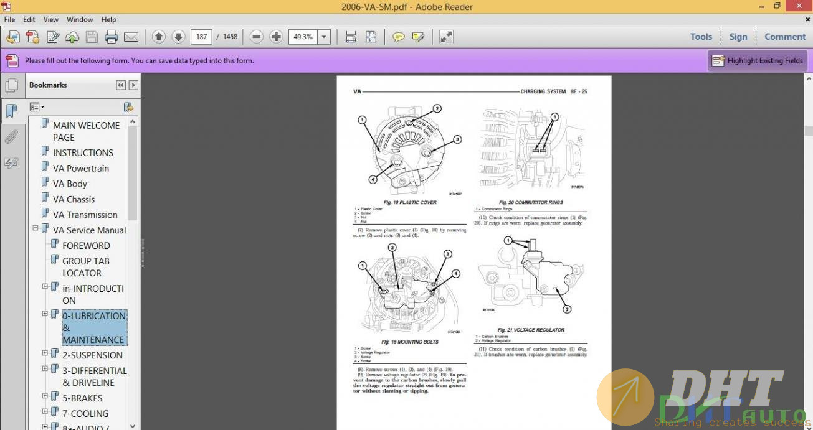Screen dimensions: 813x430
Task: Select the highlight text tool icon
Action: [x=418, y=37]
